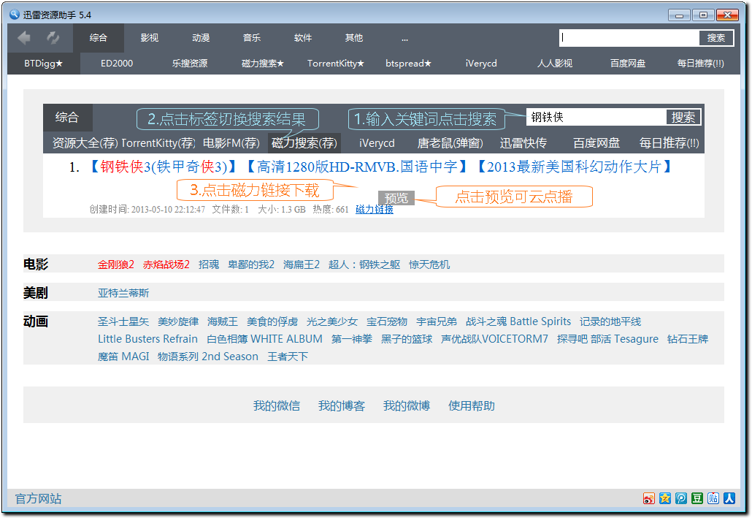
Task: Select the 百度网盘 tab in the top navigation
Action: (628, 64)
